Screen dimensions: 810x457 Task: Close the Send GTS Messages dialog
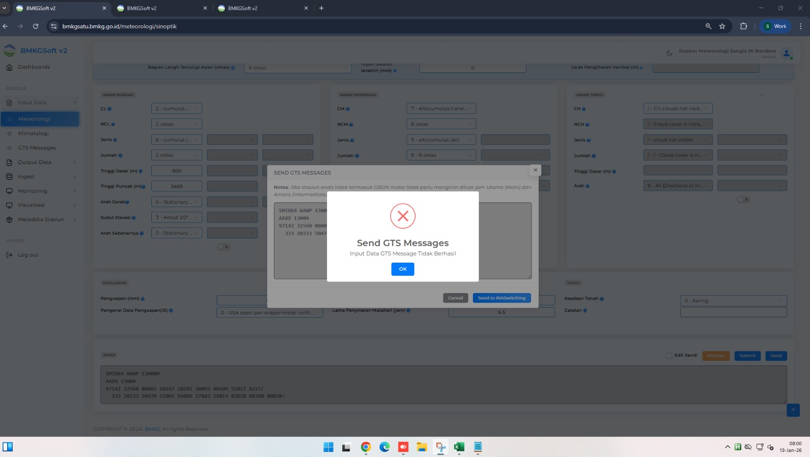535,170
